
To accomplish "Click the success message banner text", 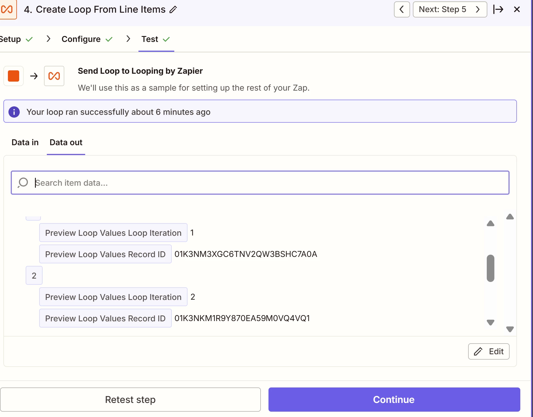I will tap(118, 112).
